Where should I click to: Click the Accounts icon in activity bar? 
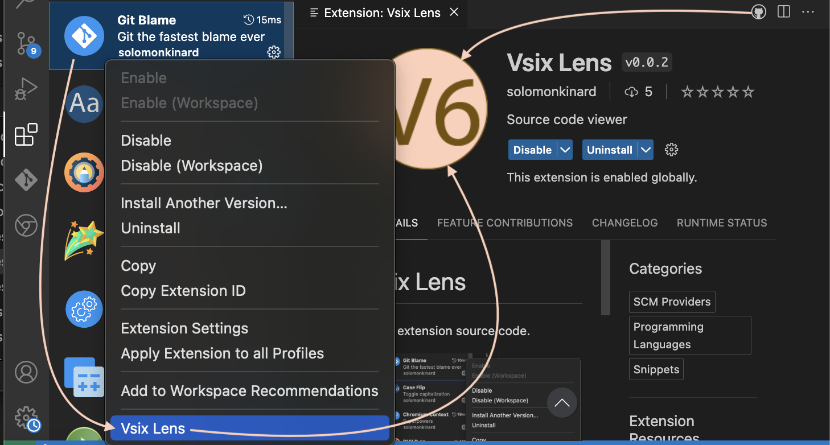pyautogui.click(x=26, y=372)
